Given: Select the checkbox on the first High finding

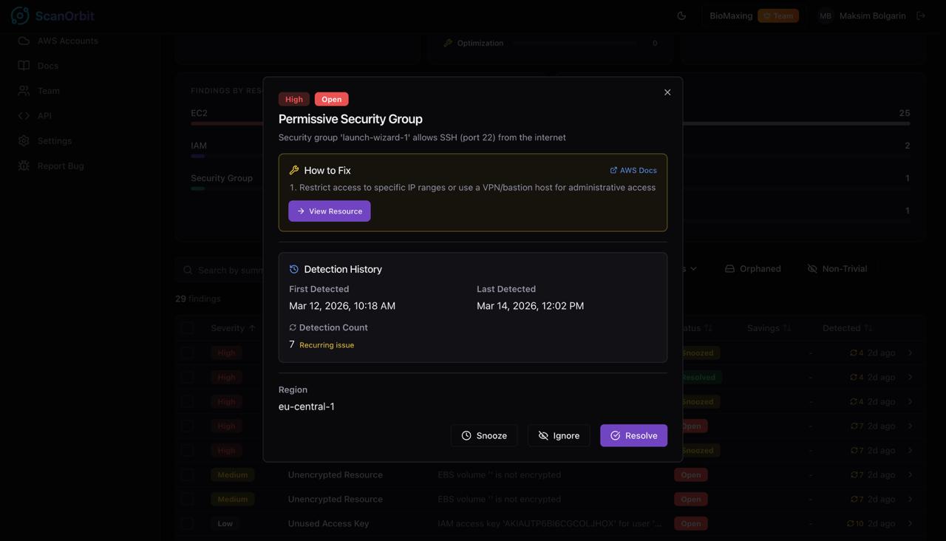Looking at the screenshot, I should [x=187, y=353].
